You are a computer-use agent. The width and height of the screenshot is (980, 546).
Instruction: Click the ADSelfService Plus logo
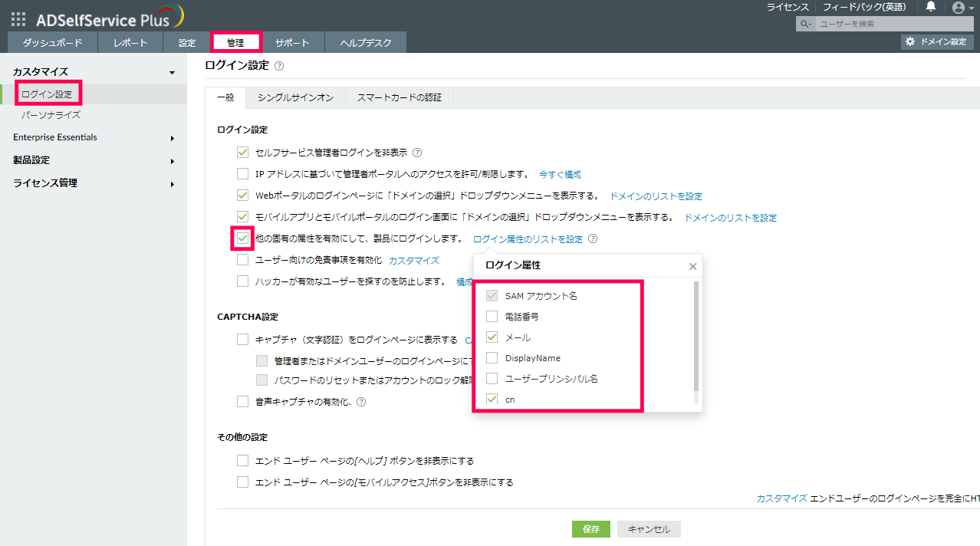pos(110,17)
